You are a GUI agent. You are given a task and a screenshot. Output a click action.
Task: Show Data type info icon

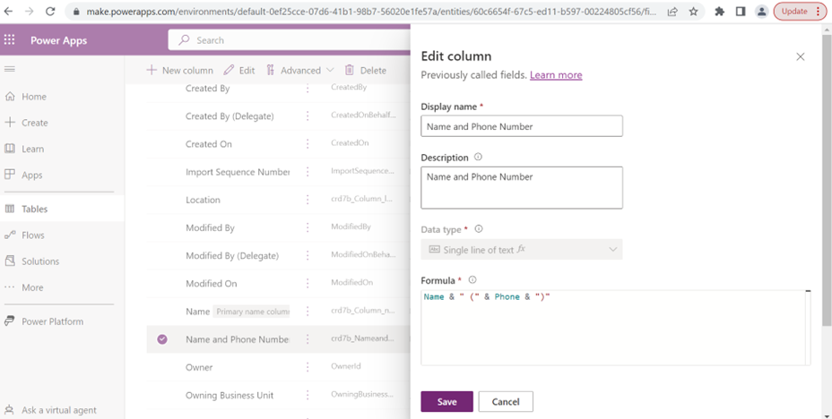[478, 229]
